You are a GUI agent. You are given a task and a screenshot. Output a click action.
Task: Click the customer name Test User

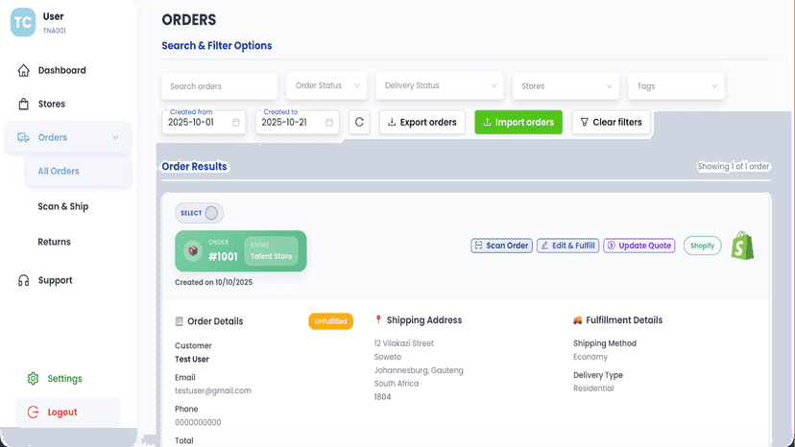[x=192, y=360]
